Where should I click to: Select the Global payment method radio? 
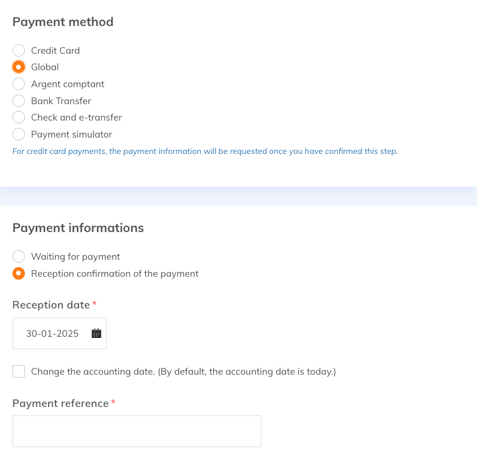click(19, 67)
